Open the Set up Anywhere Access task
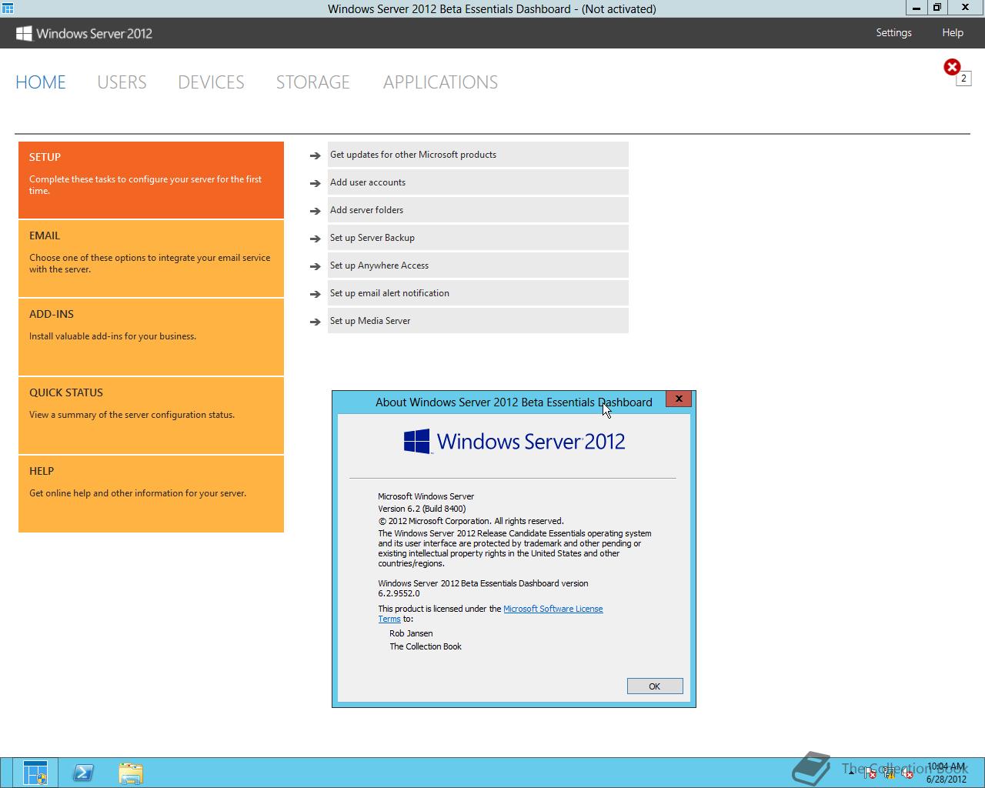Image resolution: width=985 pixels, height=788 pixels. coord(478,265)
